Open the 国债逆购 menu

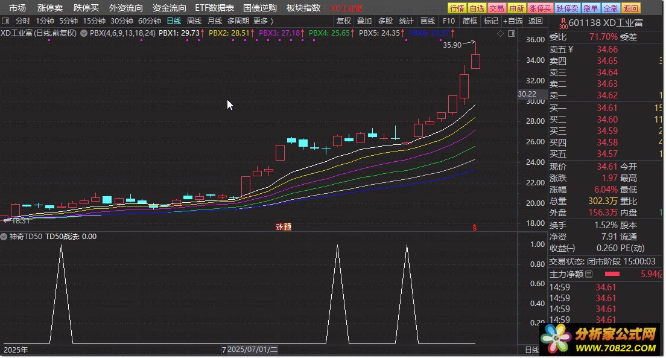(260, 8)
